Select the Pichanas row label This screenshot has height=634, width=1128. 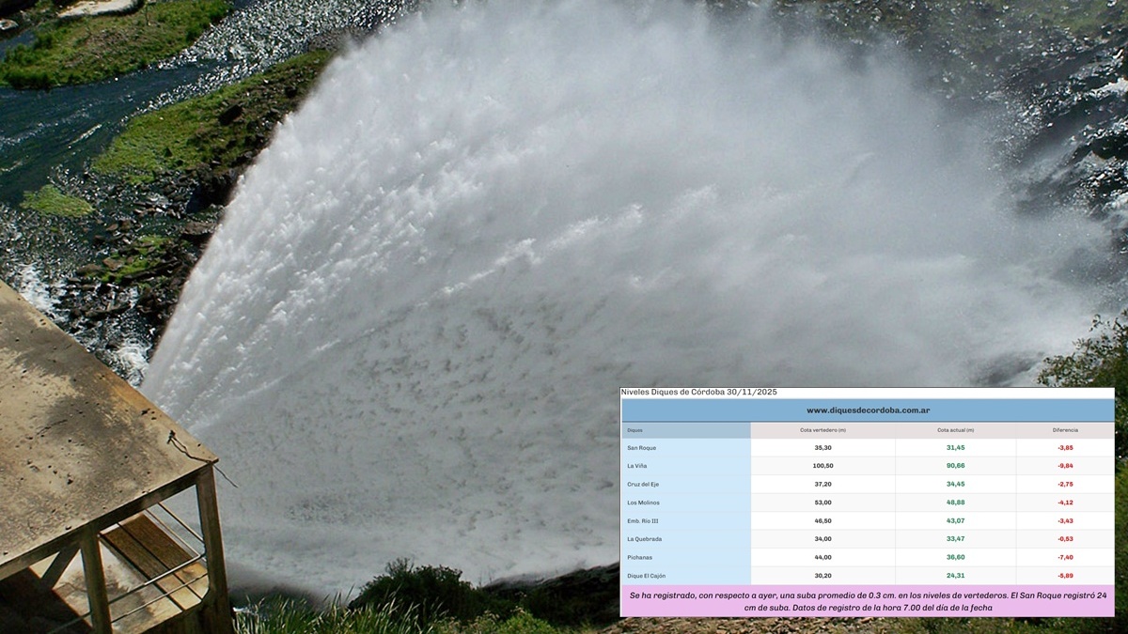(x=640, y=558)
